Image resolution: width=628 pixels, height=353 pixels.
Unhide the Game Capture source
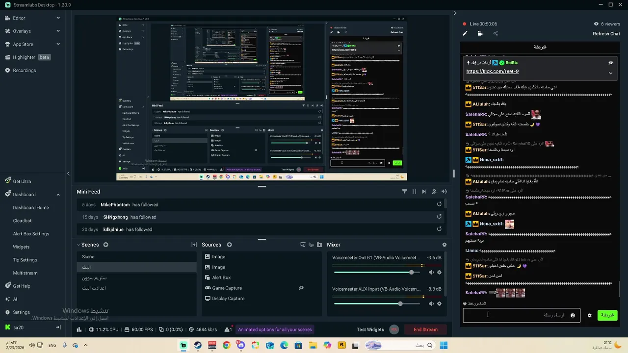point(301,288)
